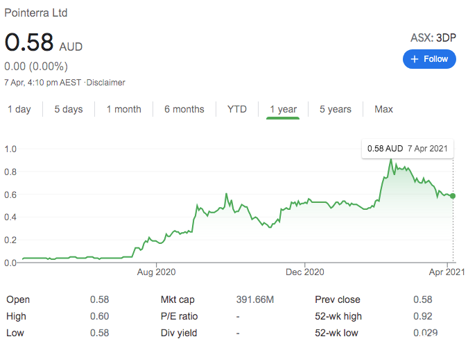Select the YTD range tab
The image size is (468, 346).
(237, 109)
